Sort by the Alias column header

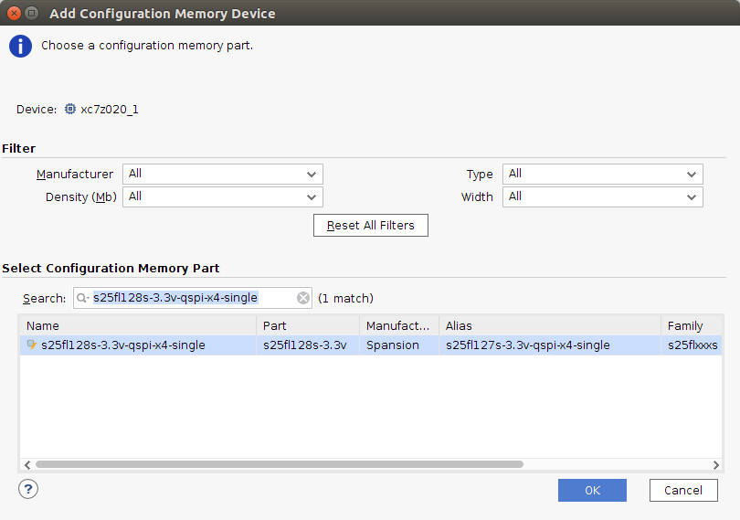point(550,326)
